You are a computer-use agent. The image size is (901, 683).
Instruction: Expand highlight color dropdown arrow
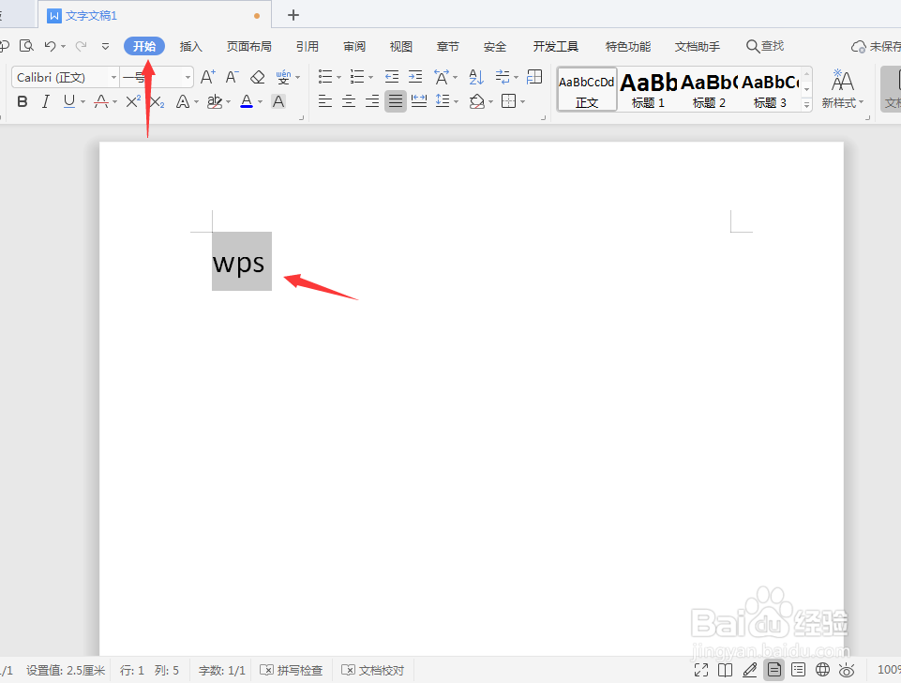coord(228,102)
